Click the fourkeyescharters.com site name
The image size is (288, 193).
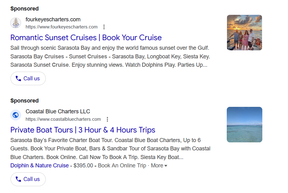click(x=53, y=19)
